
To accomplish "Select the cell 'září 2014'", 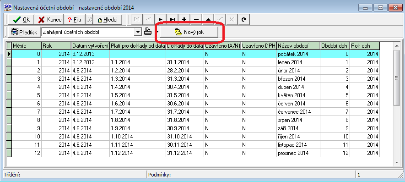I will point(298,128).
